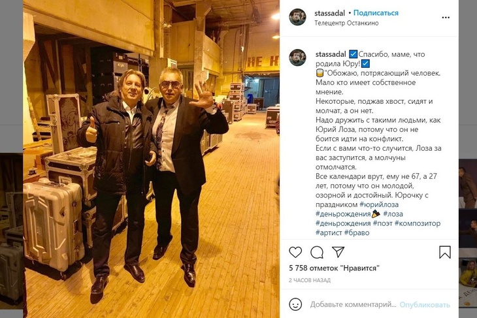This screenshot has width=477, height=318.
Task: Like the post with the heart icon
Action: pyautogui.click(x=295, y=252)
